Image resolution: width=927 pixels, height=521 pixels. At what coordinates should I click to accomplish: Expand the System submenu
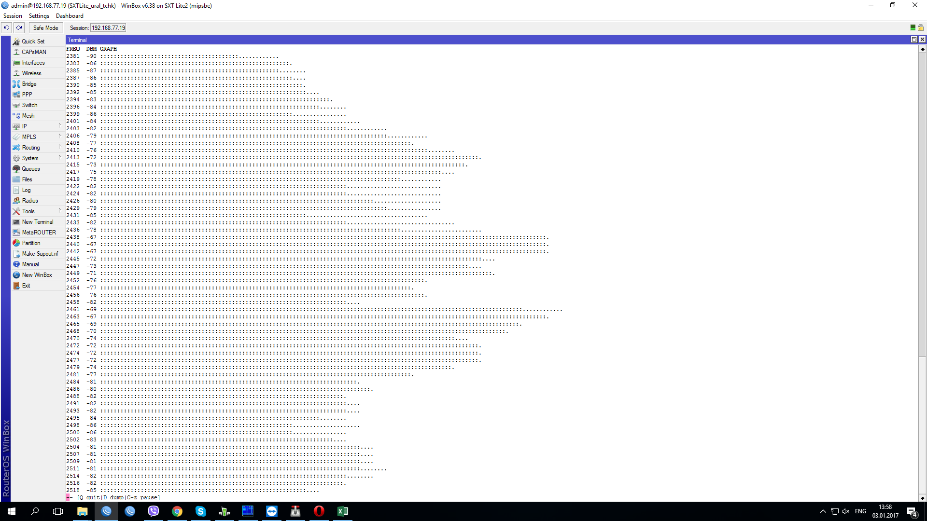pyautogui.click(x=30, y=158)
